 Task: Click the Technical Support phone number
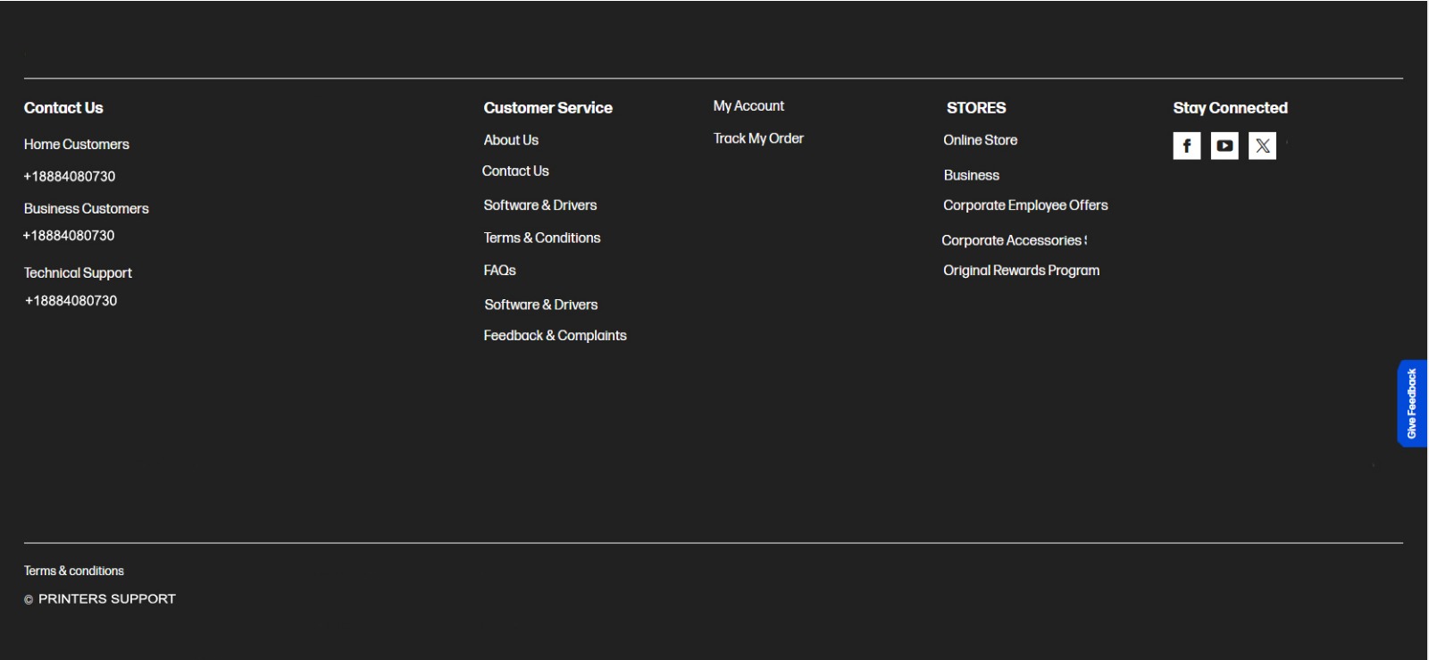coord(71,301)
